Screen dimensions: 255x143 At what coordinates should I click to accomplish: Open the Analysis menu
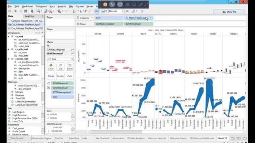point(62,6)
